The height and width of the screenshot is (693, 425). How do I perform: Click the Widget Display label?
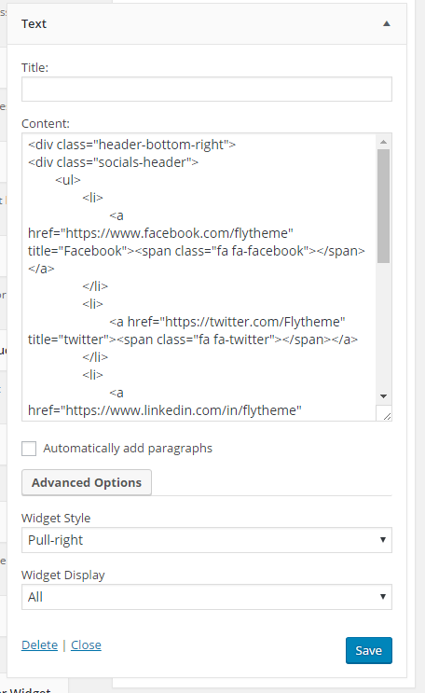click(x=63, y=575)
